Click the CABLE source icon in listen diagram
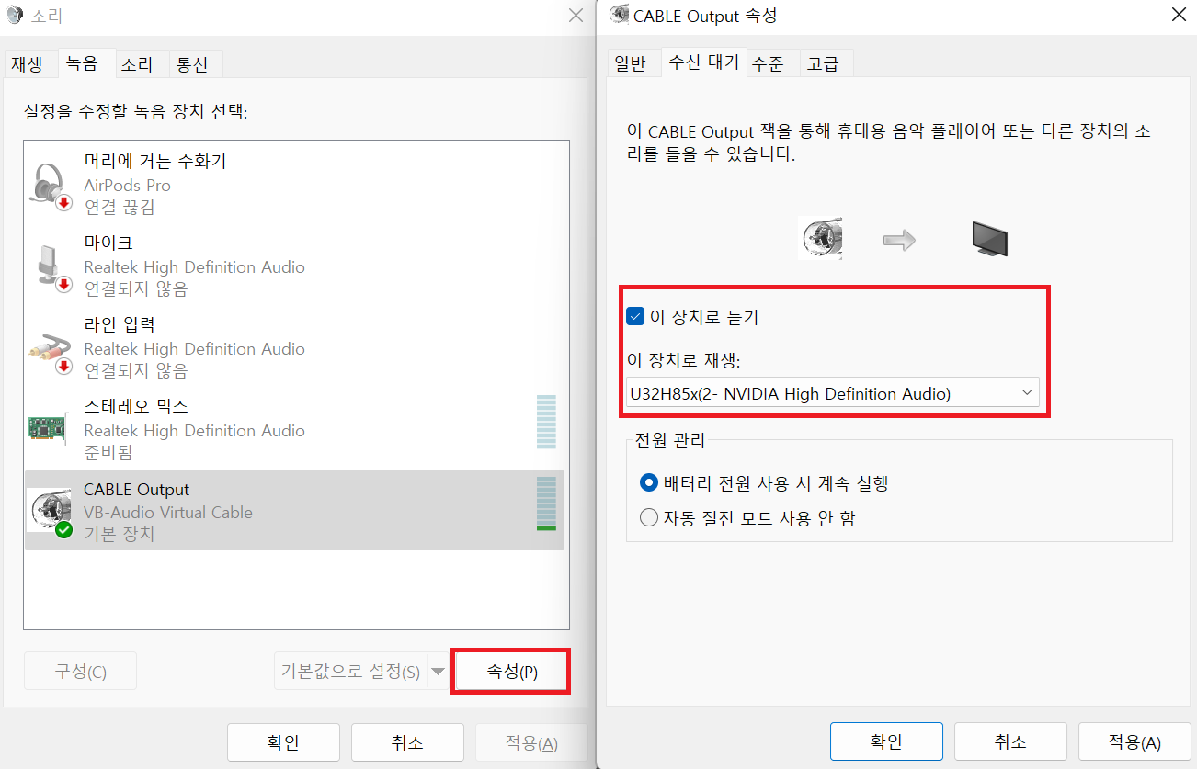Viewport: 1197px width, 769px height. coord(821,239)
